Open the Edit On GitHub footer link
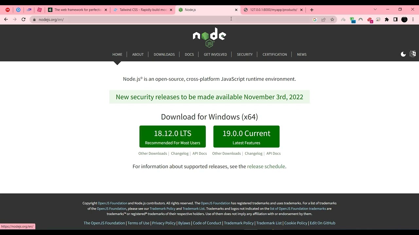This screenshot has width=419, height=235. tap(322, 223)
